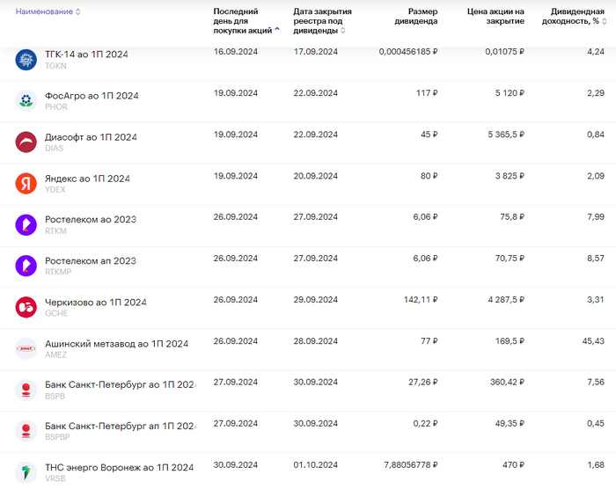Click Bank Saint Petersburg ap logo
Viewport: 616px width, 489px height.
click(26, 431)
